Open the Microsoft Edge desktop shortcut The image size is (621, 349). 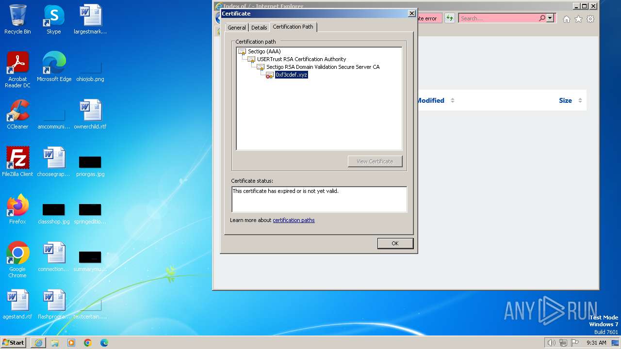[54, 67]
